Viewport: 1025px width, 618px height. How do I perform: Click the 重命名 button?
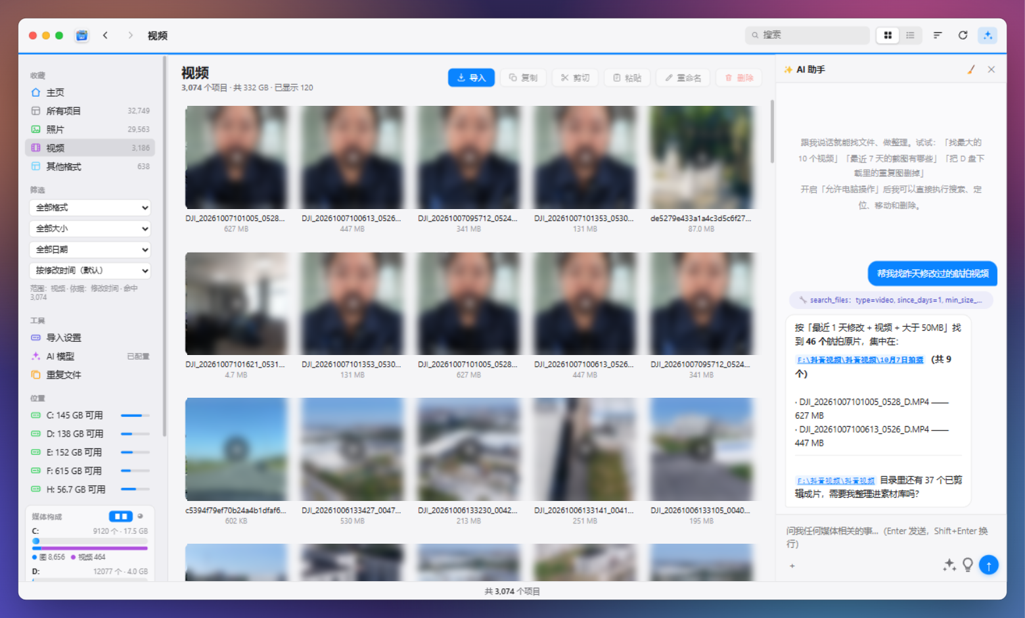(x=683, y=78)
